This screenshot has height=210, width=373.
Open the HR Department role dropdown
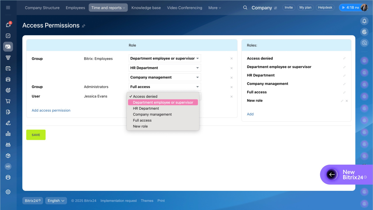tap(165, 68)
